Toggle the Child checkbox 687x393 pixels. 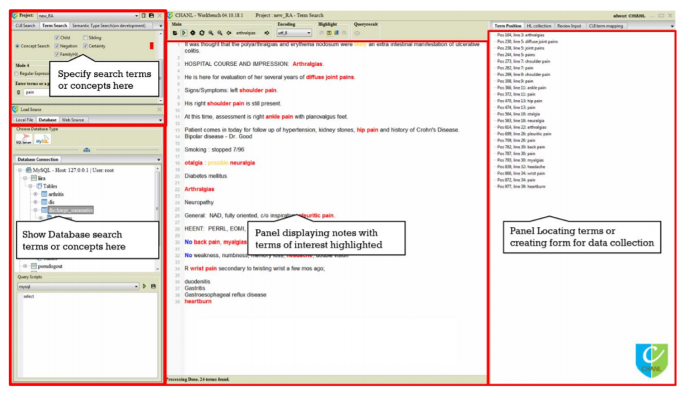pos(57,37)
